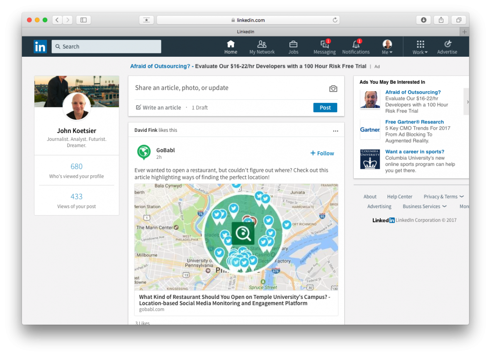Toggle the Safari sidebar button
Image resolution: width=491 pixels, height=356 pixels.
point(83,20)
